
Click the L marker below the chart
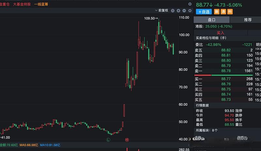coord(108,140)
